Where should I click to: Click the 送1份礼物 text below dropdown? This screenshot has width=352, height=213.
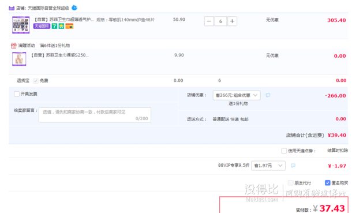pyautogui.click(x=238, y=103)
